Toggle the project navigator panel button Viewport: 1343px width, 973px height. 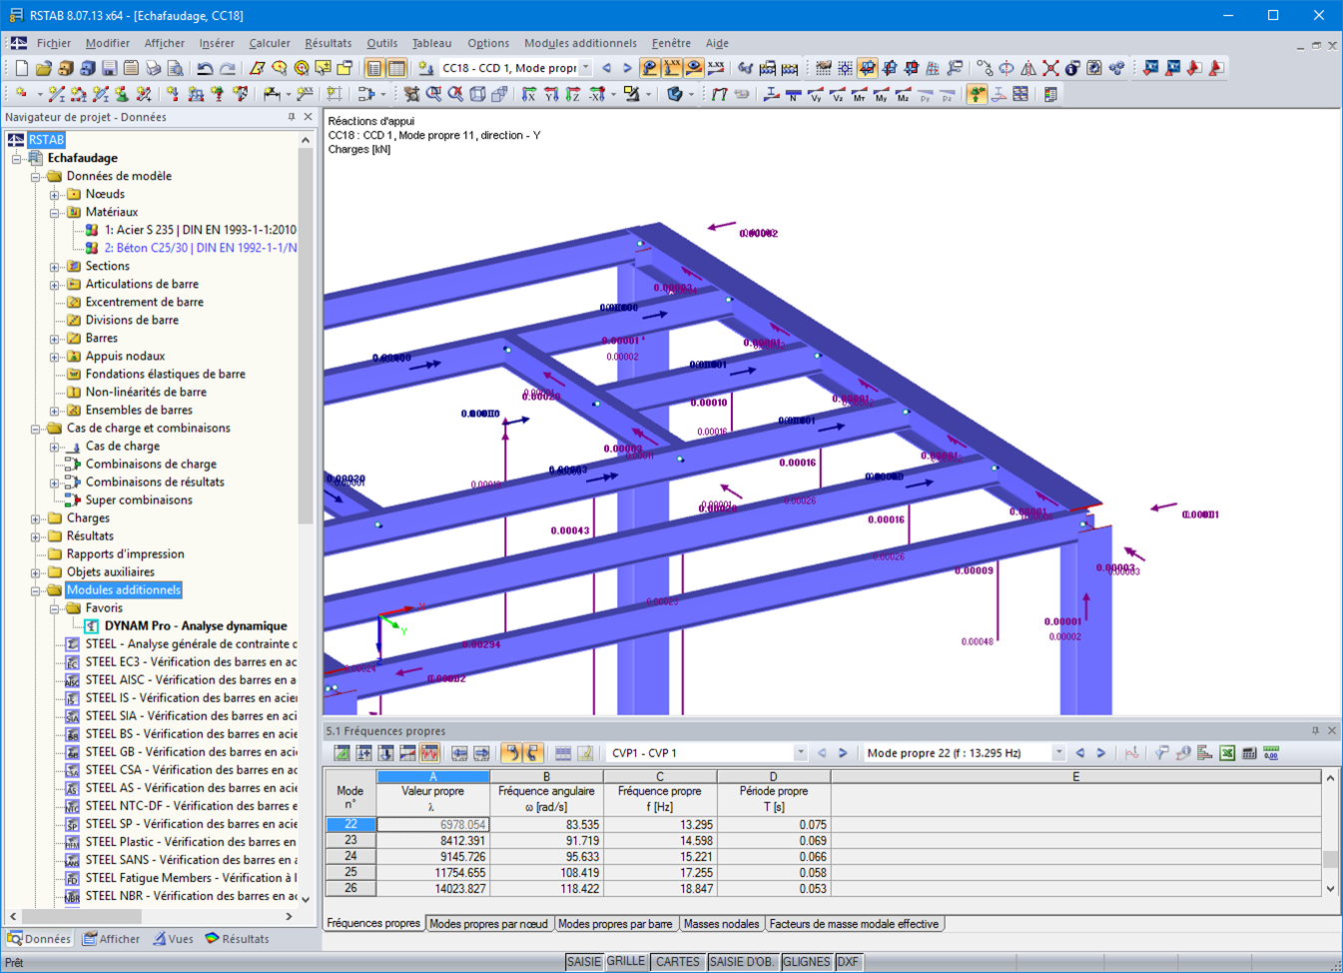click(x=374, y=68)
